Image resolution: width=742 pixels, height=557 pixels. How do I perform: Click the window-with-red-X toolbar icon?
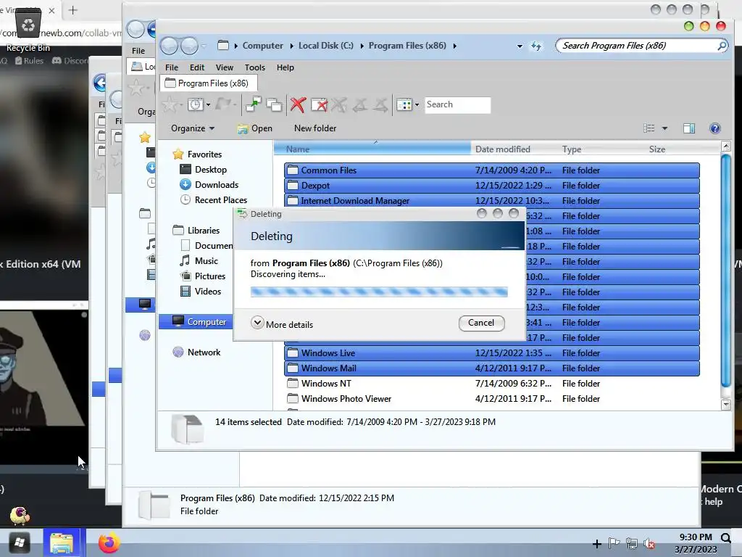[319, 104]
